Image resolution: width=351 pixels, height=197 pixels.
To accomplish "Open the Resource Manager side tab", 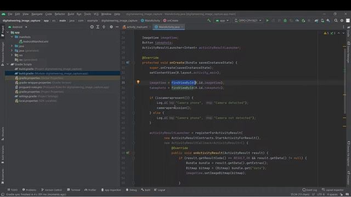I will click(x=2, y=54).
